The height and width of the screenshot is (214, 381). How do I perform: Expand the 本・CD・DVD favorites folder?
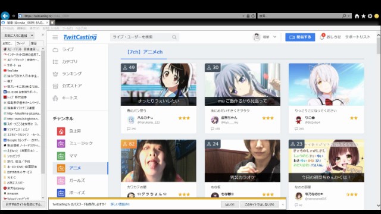(20, 166)
